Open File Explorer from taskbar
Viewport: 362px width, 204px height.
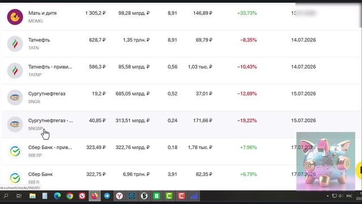(32, 196)
